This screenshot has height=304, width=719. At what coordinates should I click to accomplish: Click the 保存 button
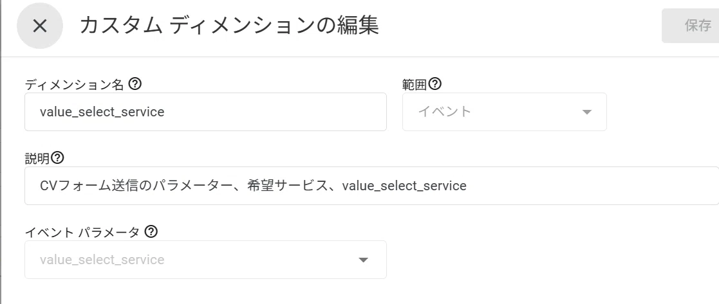(691, 26)
